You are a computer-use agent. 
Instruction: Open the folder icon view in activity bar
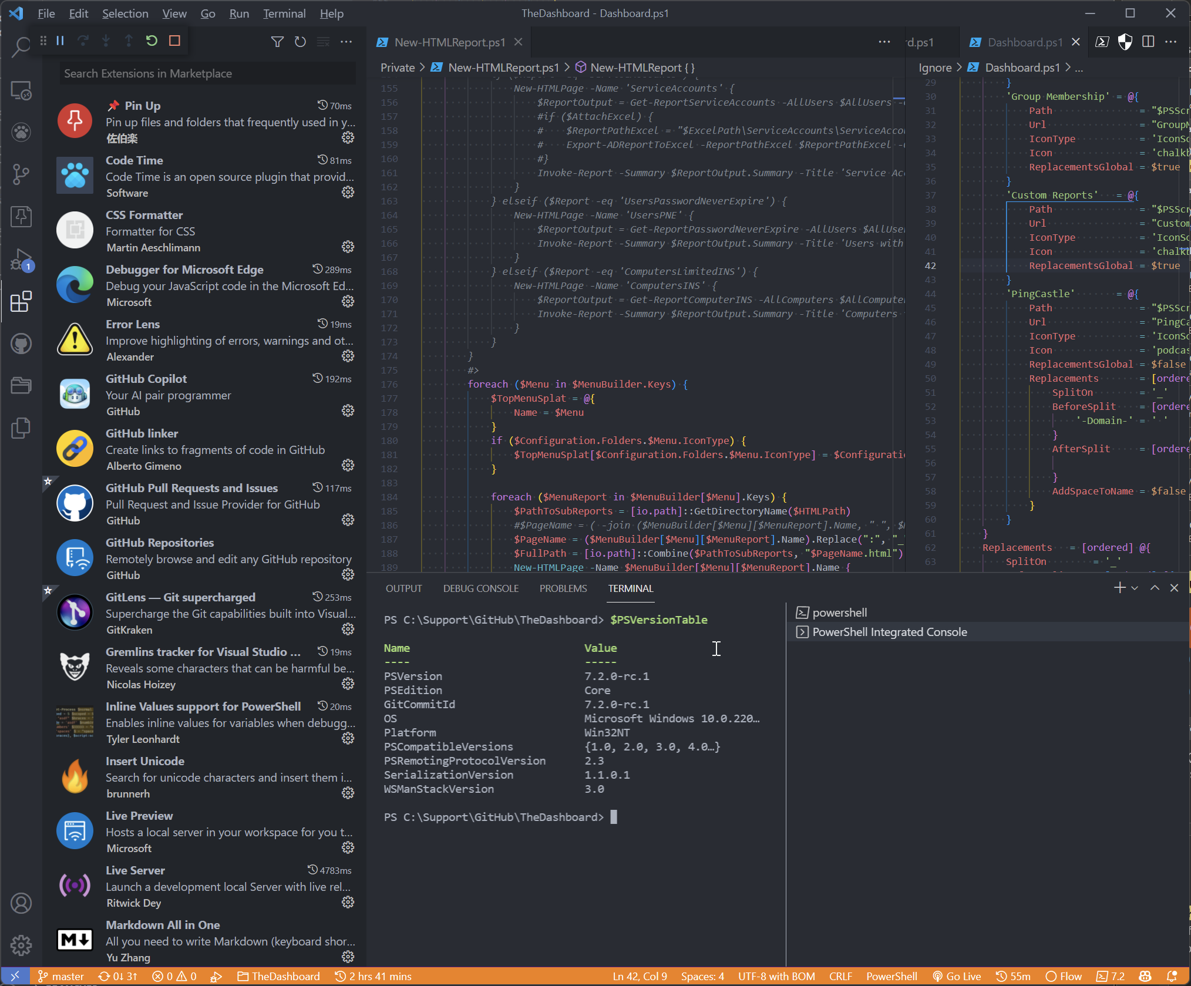[21, 385]
